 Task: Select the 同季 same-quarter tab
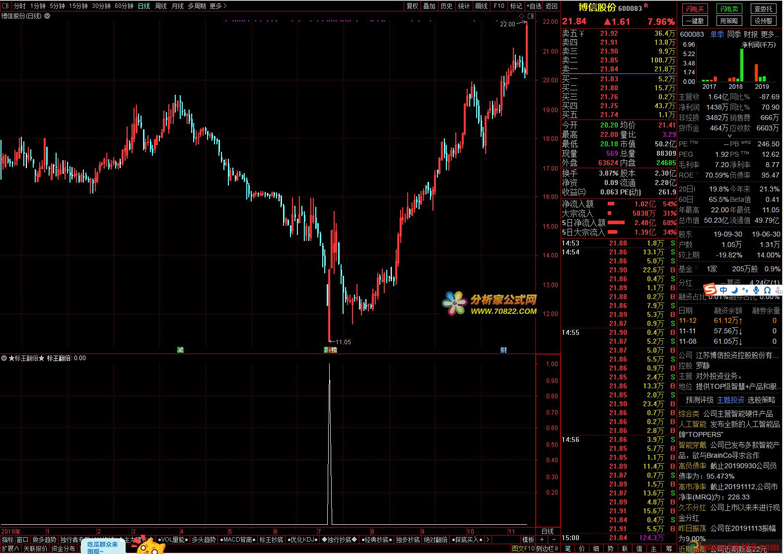pos(734,34)
